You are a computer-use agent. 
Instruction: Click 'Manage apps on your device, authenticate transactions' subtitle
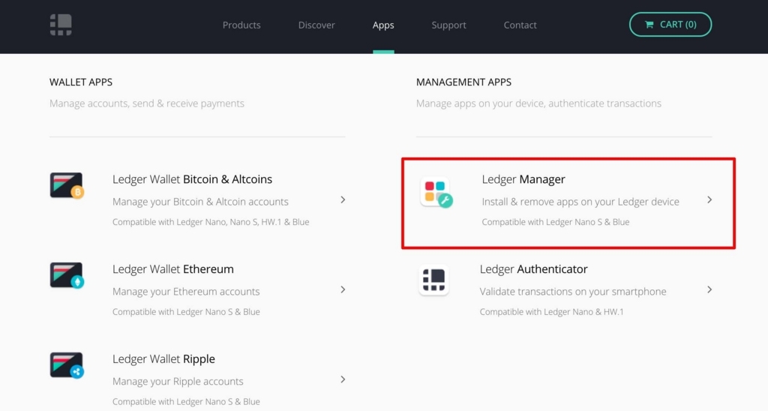tap(538, 103)
